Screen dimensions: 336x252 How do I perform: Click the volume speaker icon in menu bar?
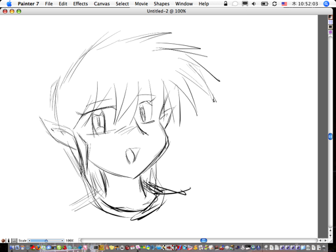point(254,4)
